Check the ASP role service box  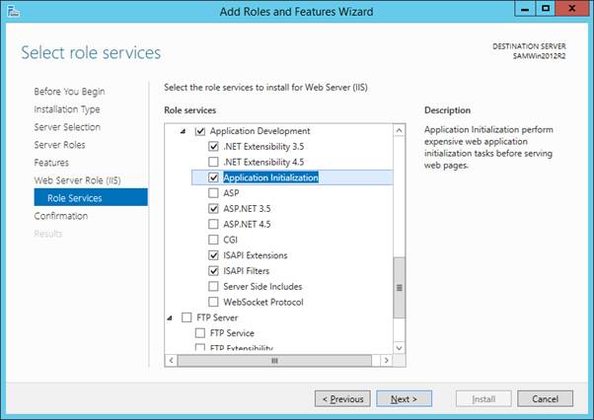click(x=214, y=193)
